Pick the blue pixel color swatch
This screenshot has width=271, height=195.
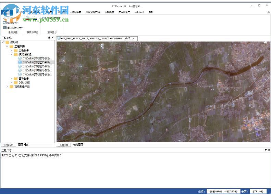tap(35, 18)
